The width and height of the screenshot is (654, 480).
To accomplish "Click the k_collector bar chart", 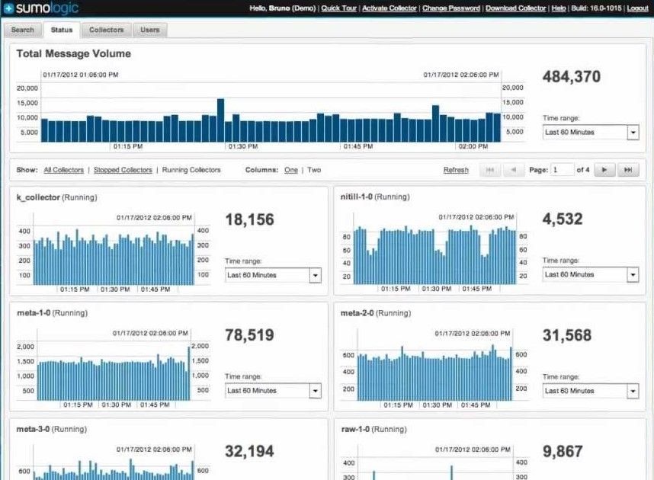I will (x=114, y=257).
